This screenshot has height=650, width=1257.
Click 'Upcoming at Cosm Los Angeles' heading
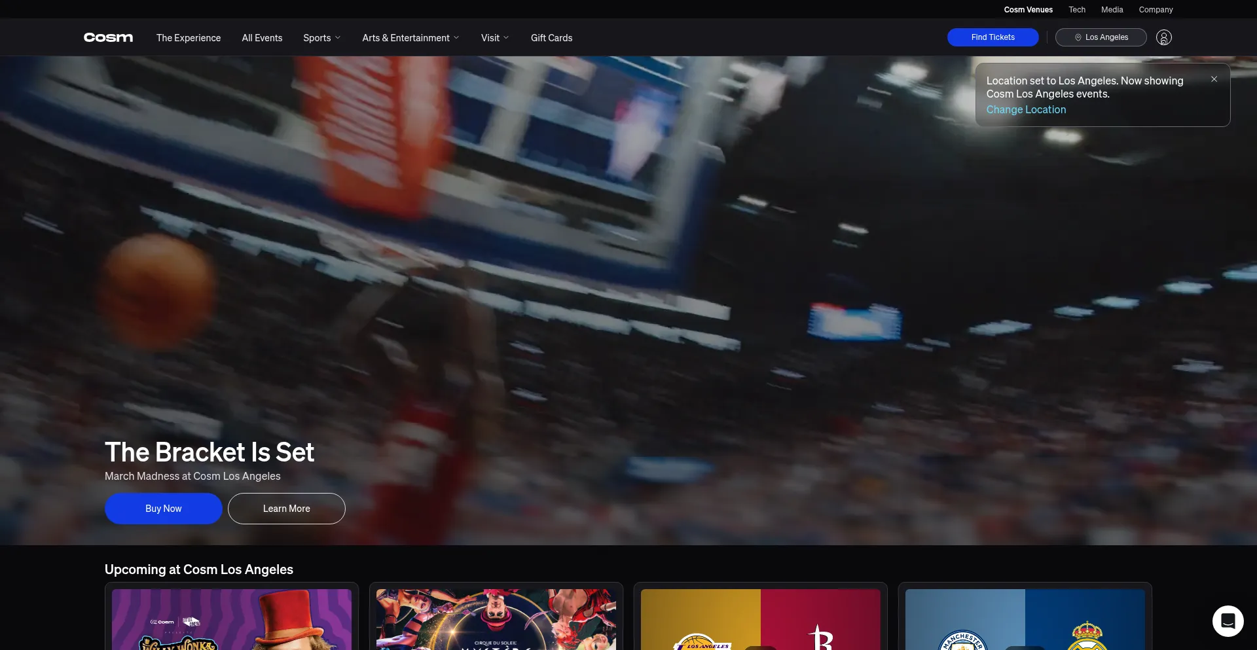pyautogui.click(x=199, y=569)
